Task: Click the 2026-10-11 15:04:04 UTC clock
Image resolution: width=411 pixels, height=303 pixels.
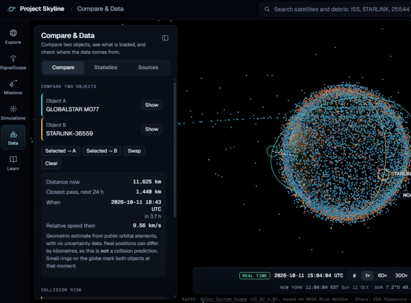Action: coord(309,276)
